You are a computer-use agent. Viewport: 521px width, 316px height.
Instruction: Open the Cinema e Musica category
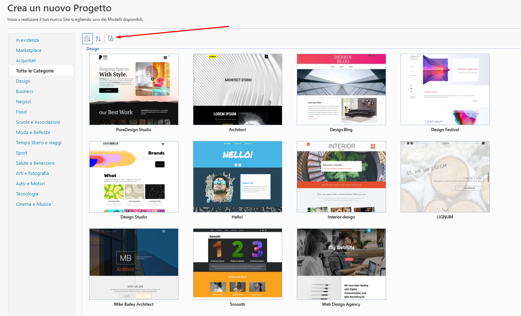pyautogui.click(x=33, y=204)
